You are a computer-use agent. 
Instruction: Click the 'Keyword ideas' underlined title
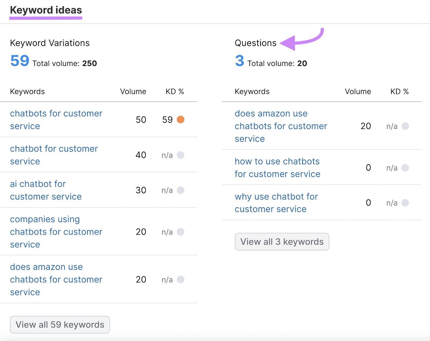coord(46,10)
